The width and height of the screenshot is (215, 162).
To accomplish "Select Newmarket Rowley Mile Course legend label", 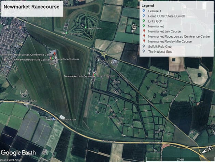I will point(170,41).
